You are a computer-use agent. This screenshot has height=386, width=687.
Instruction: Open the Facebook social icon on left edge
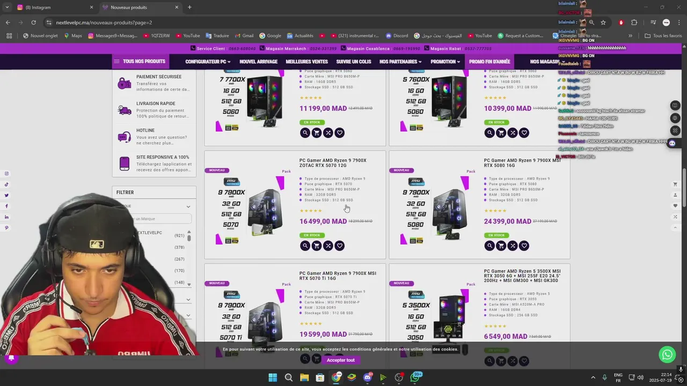6,206
